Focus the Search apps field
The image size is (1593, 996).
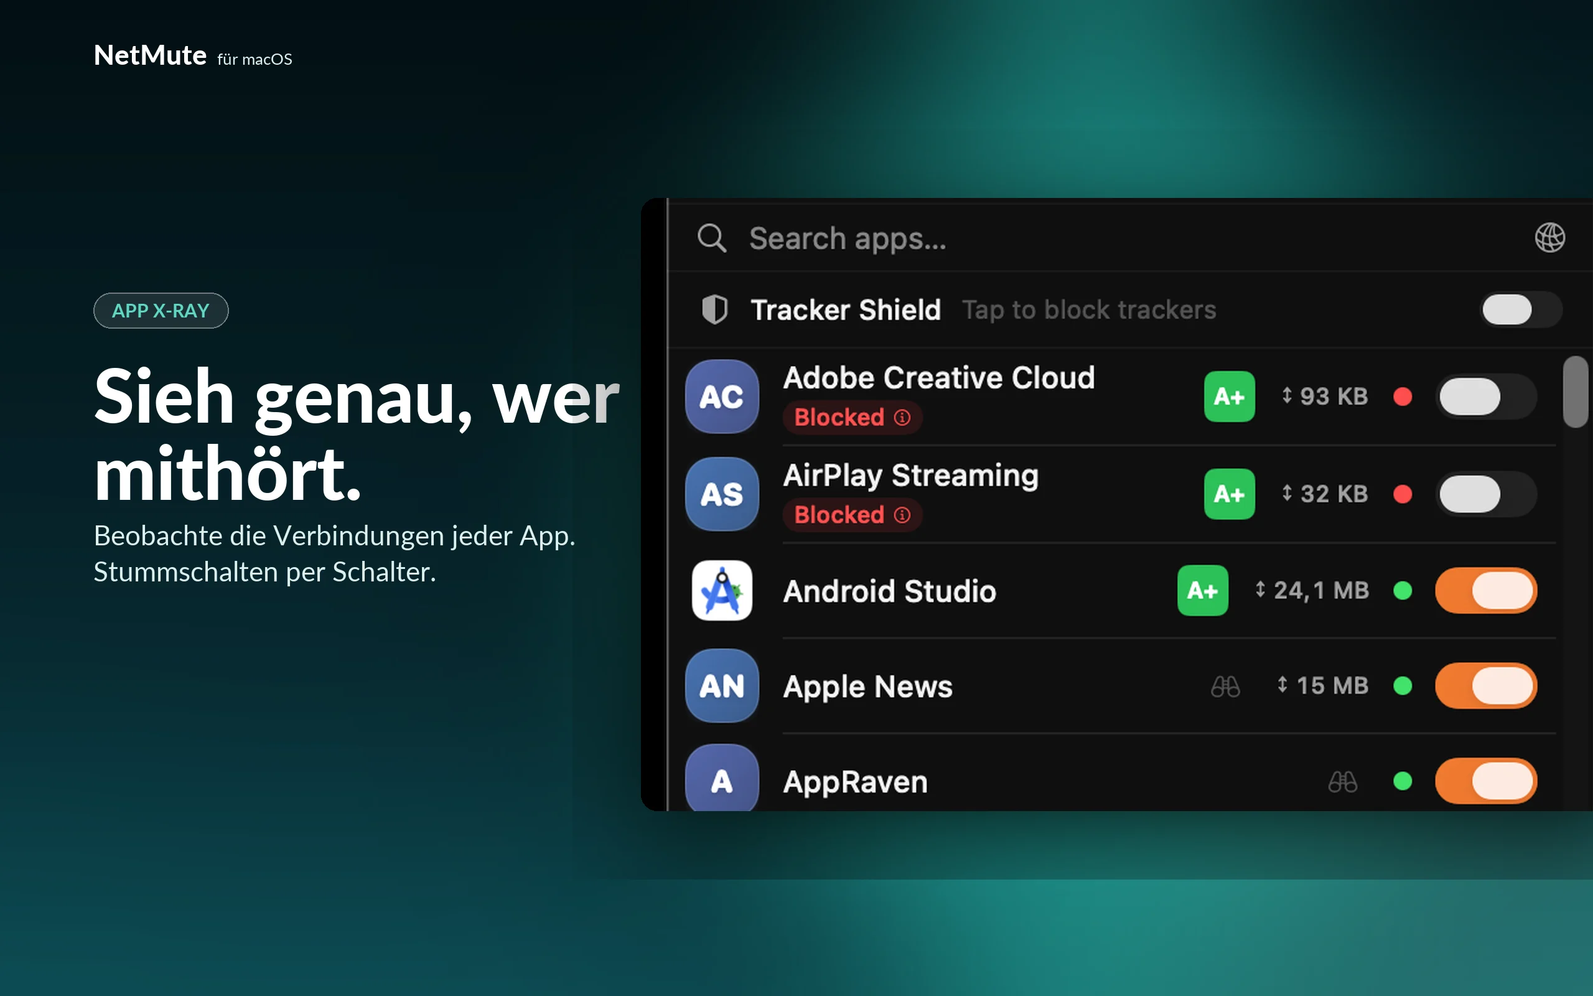click(1129, 238)
